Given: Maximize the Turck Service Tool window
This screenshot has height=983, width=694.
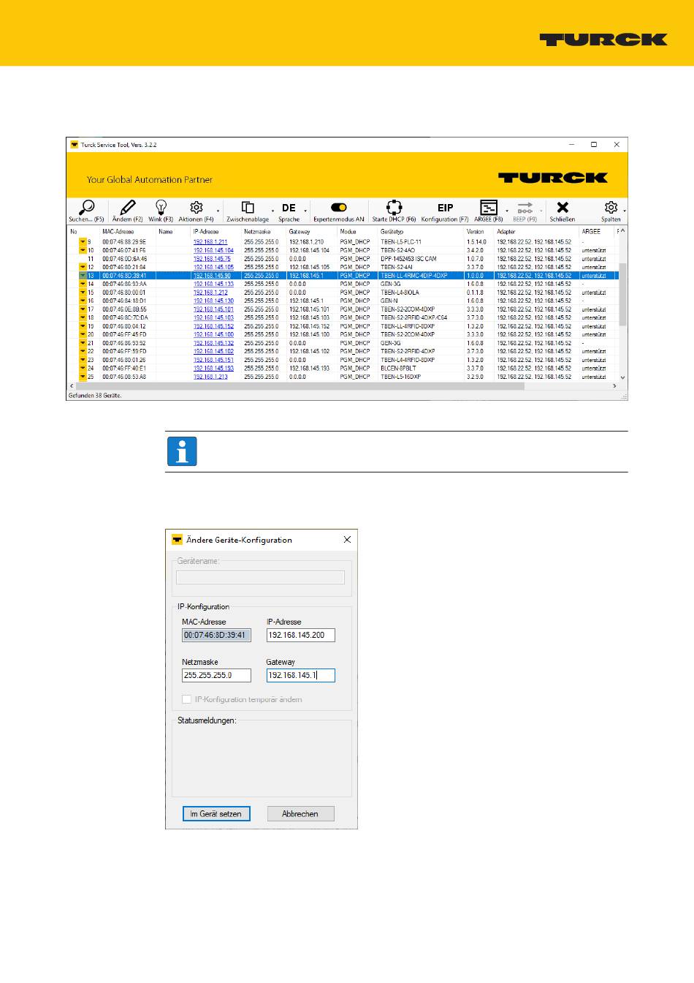Looking at the screenshot, I should click(594, 145).
